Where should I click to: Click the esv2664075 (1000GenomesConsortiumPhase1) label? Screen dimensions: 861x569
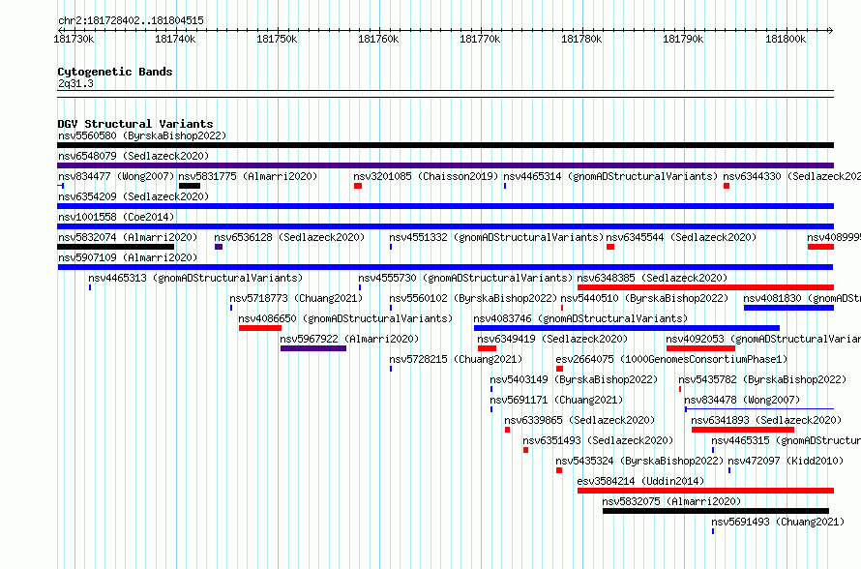pyautogui.click(x=671, y=359)
